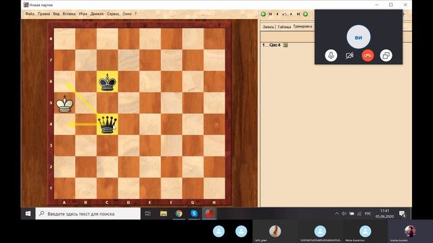
Task: Click the Windows taskbar search field
Action: point(88,213)
